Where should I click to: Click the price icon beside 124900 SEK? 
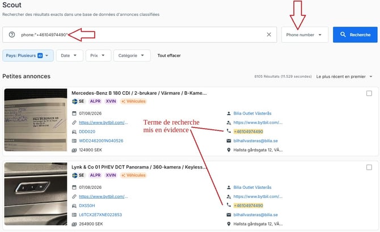coord(74,150)
